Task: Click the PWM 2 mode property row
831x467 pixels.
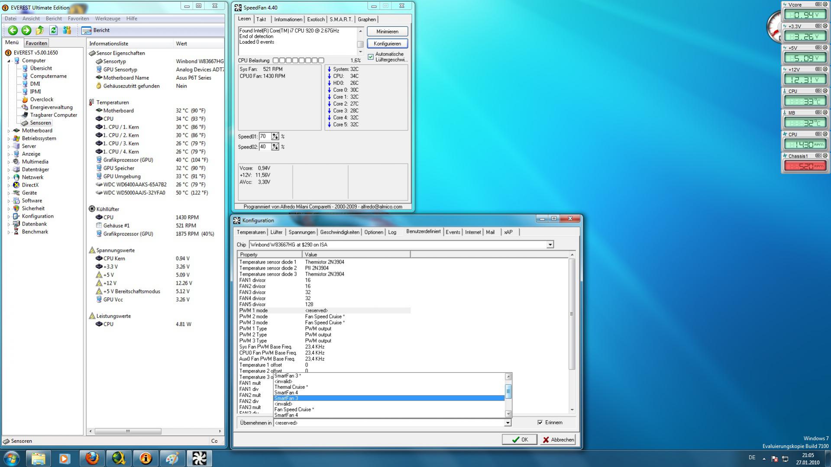Action: (x=324, y=317)
